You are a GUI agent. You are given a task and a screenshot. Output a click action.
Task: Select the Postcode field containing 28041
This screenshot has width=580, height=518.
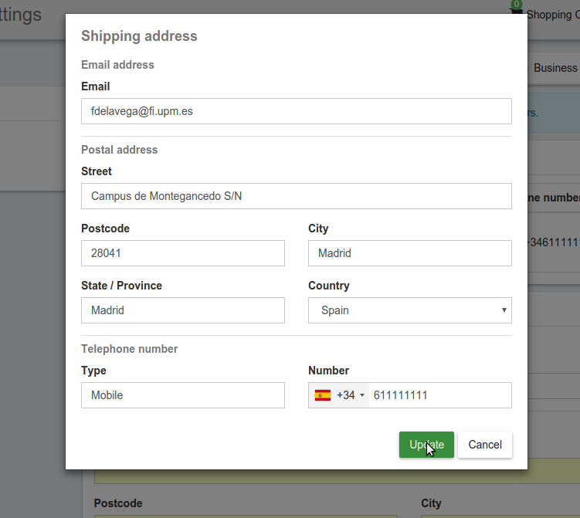click(x=183, y=253)
